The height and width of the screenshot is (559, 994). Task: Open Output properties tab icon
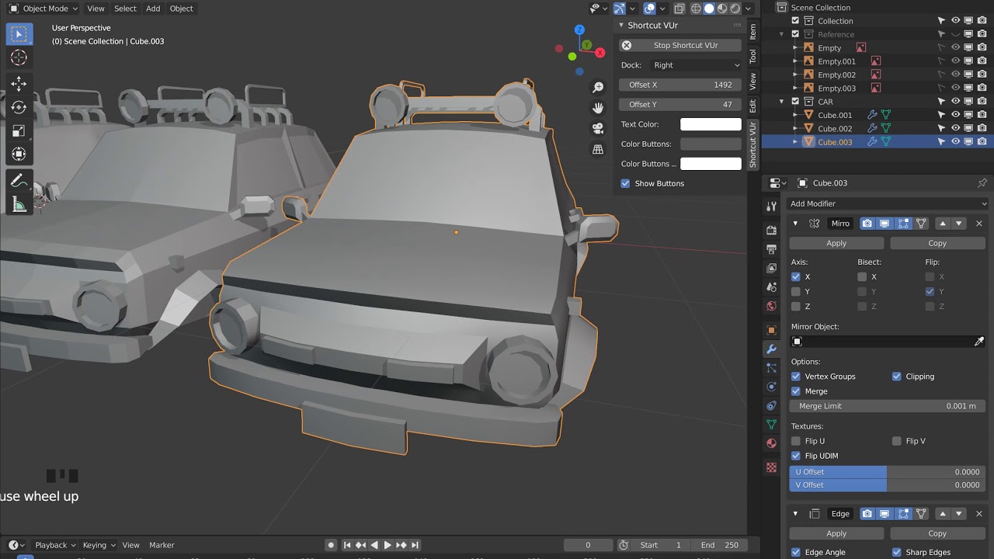coord(771,249)
